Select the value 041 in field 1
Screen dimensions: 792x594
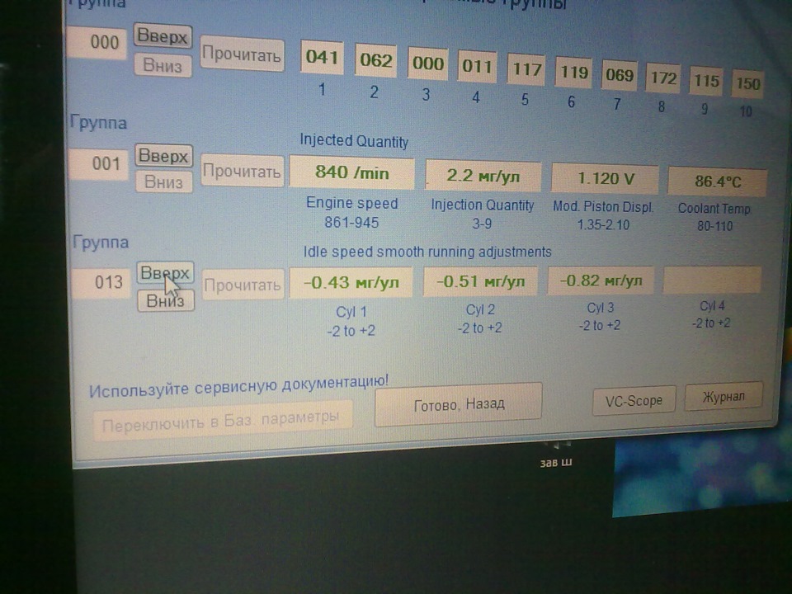pyautogui.click(x=323, y=57)
